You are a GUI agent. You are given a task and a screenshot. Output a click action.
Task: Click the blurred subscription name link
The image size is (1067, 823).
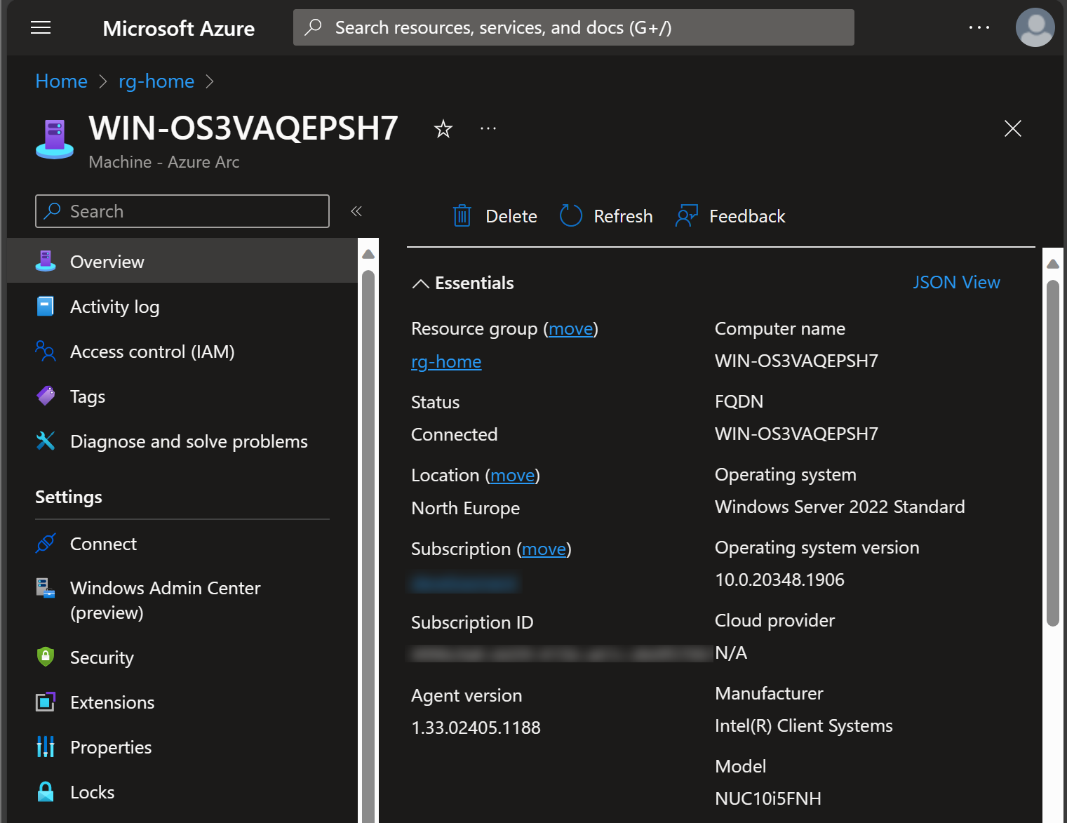pyautogui.click(x=464, y=582)
